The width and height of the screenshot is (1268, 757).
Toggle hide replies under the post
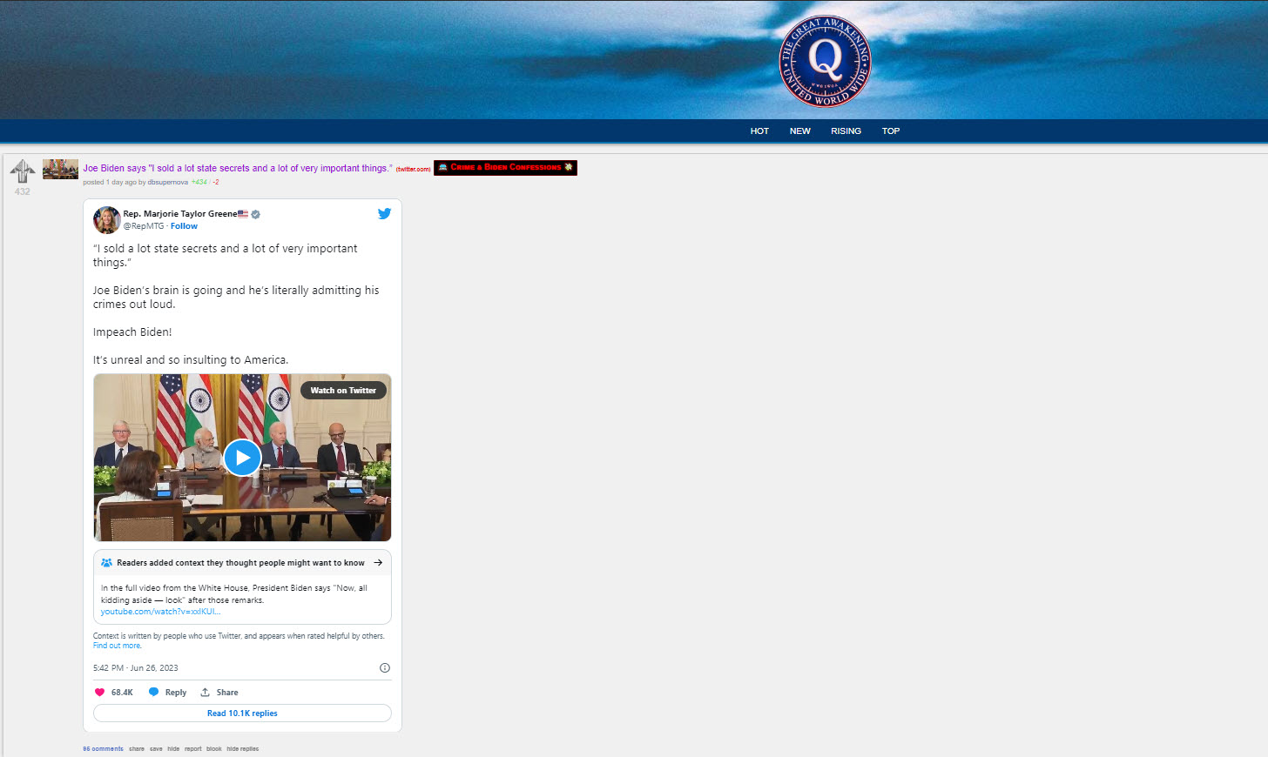point(242,748)
